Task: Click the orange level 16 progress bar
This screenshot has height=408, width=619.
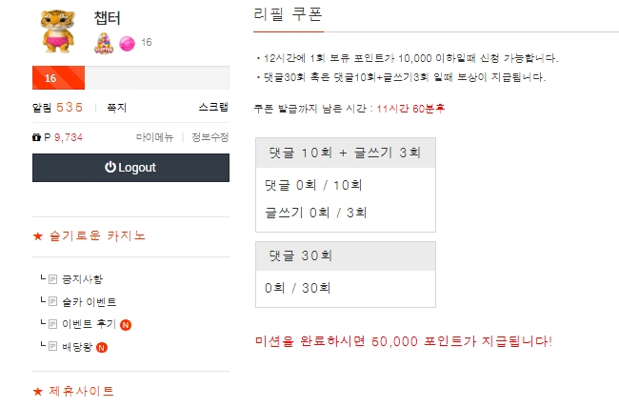Action: click(x=58, y=78)
